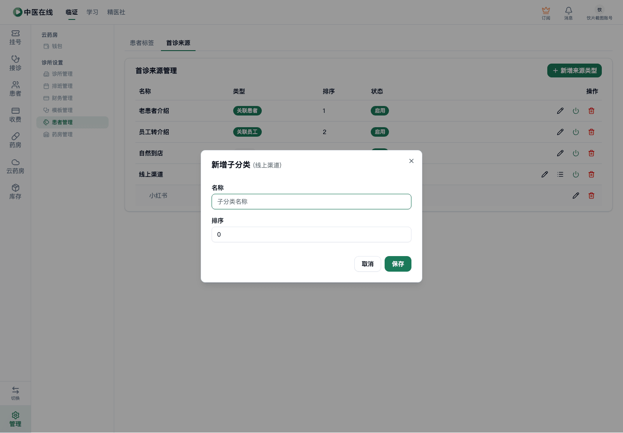
Task: Edit the 线上渠道 row
Action: click(545, 174)
